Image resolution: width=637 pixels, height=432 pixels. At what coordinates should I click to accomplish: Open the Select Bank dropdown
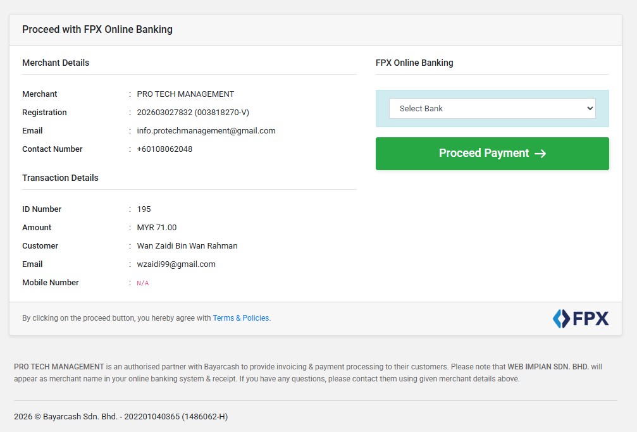pos(492,109)
